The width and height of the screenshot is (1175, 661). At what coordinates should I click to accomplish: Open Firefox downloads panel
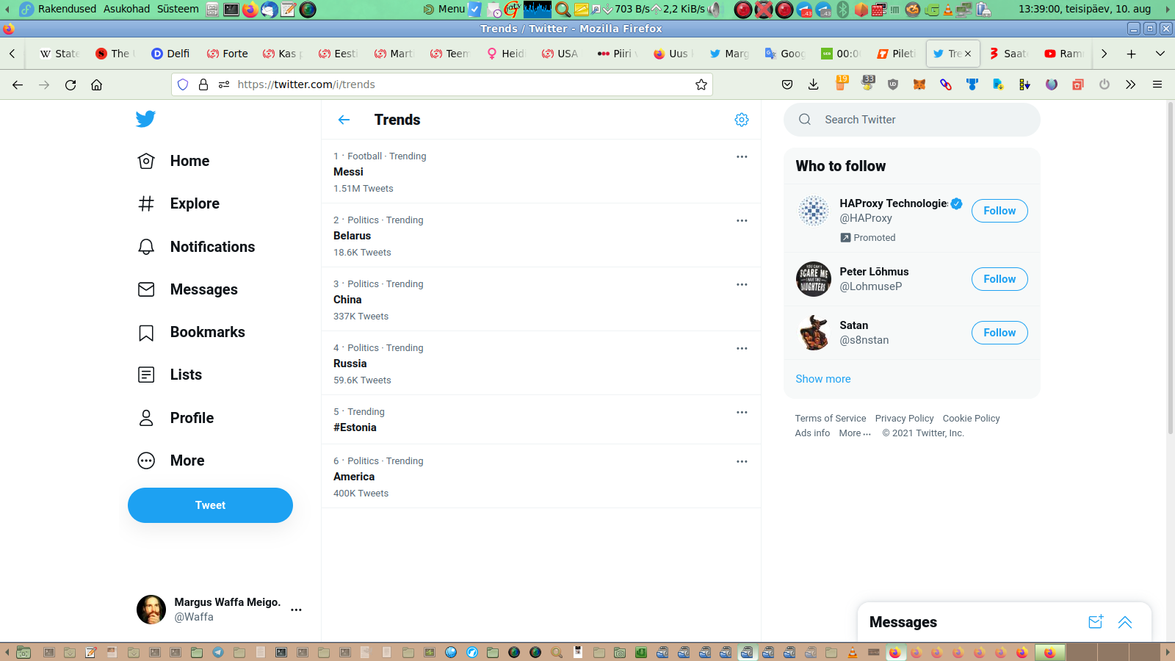point(814,84)
